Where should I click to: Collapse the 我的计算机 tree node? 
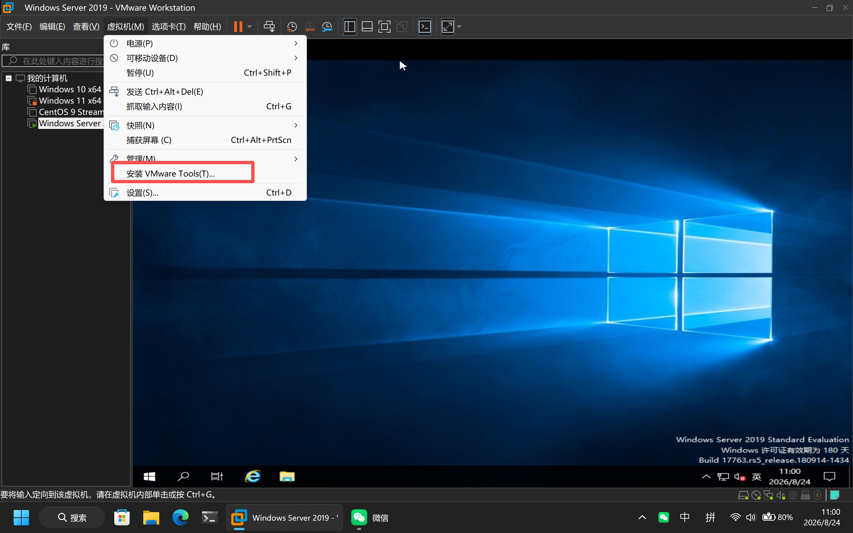9,78
